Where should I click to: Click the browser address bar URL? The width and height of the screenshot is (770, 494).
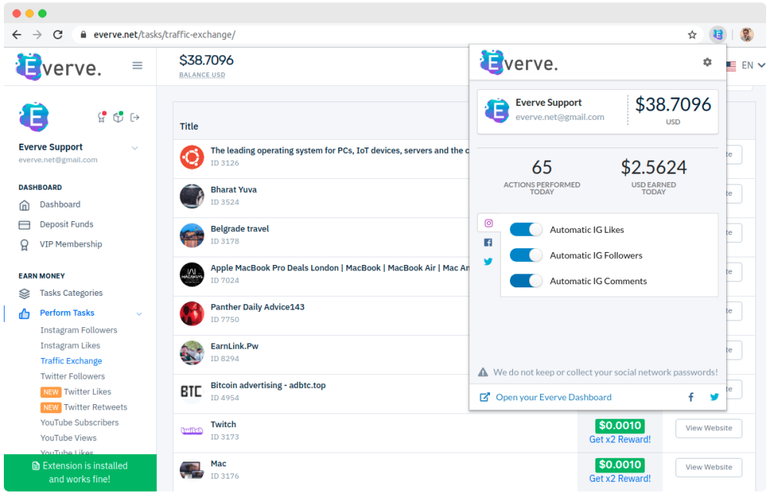pyautogui.click(x=164, y=35)
